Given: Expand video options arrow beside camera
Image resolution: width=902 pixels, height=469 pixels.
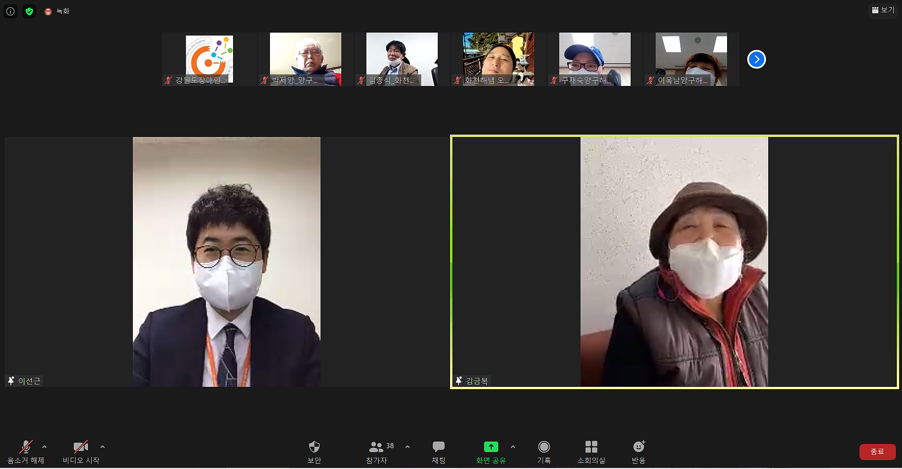Looking at the screenshot, I should pyautogui.click(x=103, y=446).
